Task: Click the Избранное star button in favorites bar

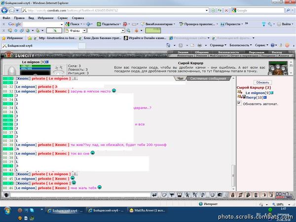Action: (x=12, y=38)
